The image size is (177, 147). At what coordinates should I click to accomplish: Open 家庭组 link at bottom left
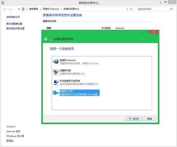[x=10, y=141]
